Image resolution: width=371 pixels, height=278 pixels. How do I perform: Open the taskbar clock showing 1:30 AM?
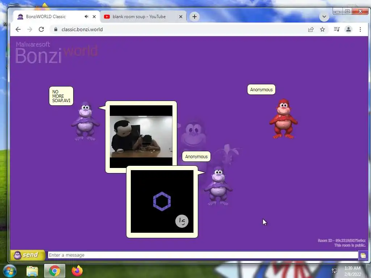[x=353, y=271]
